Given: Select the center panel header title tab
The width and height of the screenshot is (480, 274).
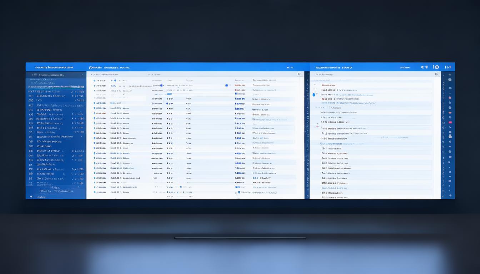Looking at the screenshot, I should click(109, 67).
